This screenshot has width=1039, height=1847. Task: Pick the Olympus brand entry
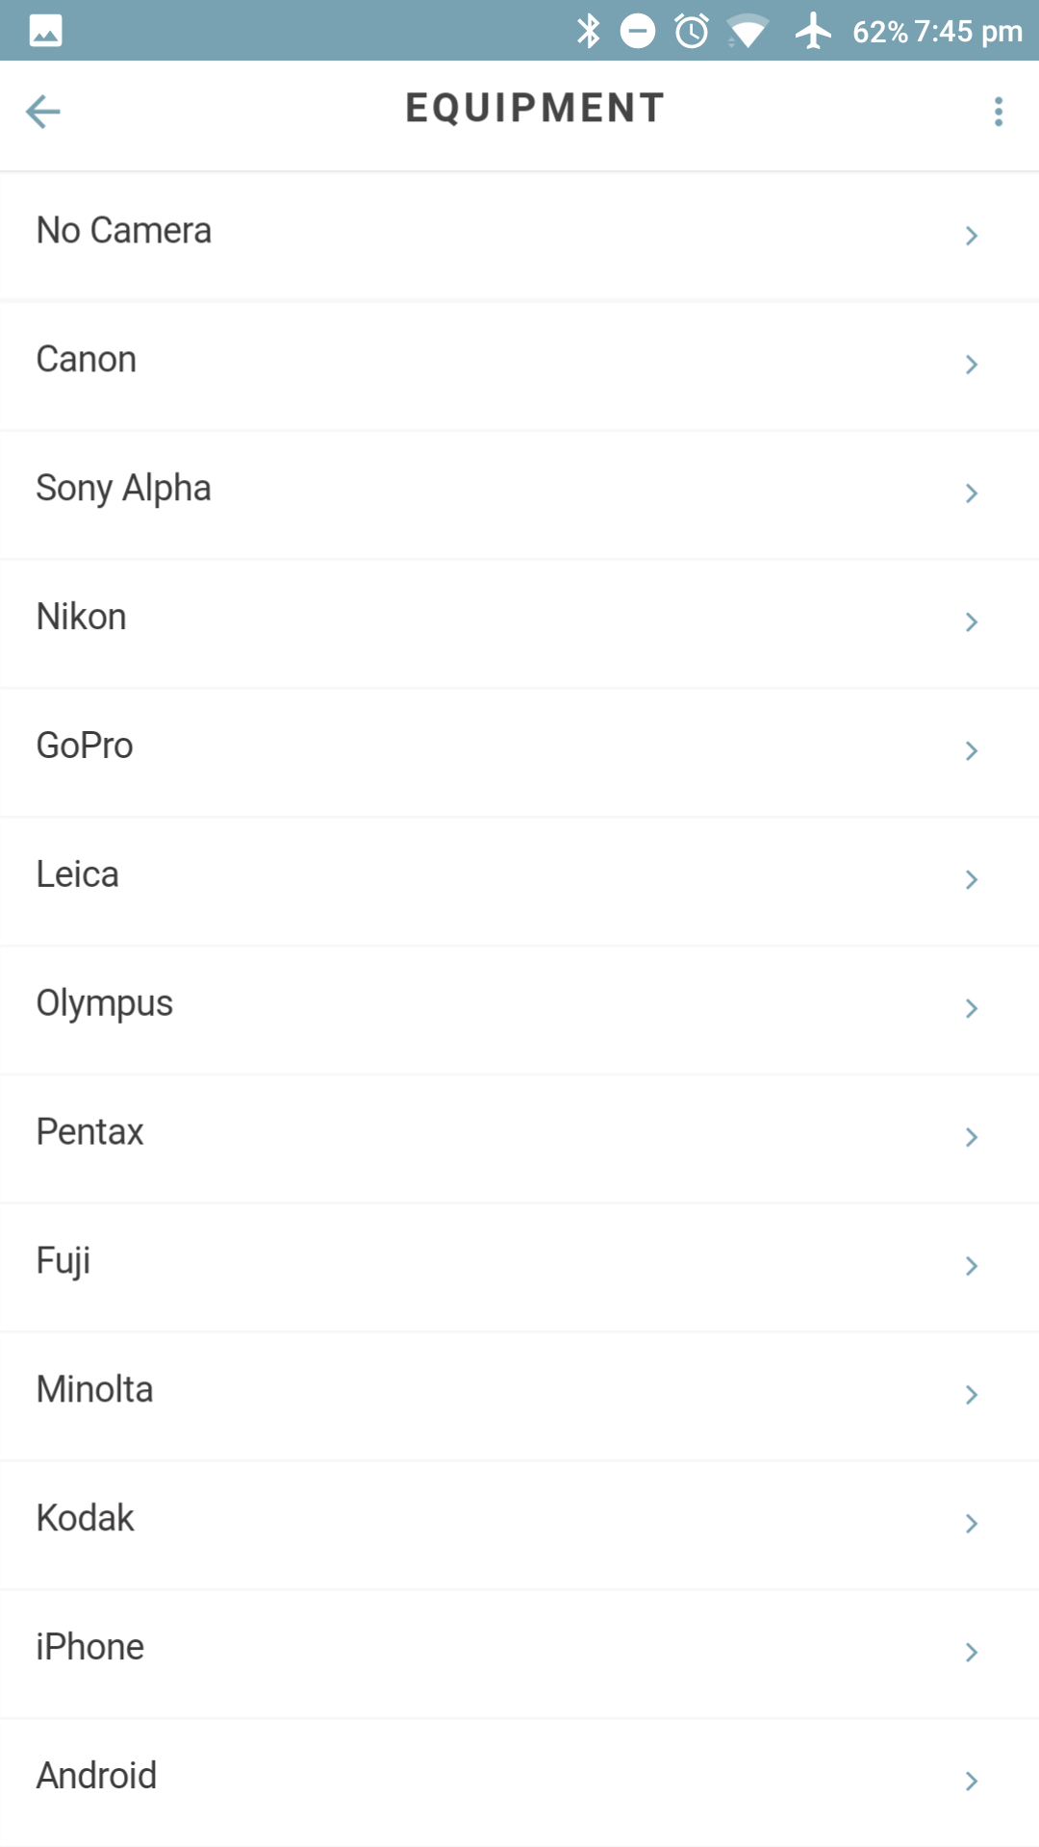105,1003
